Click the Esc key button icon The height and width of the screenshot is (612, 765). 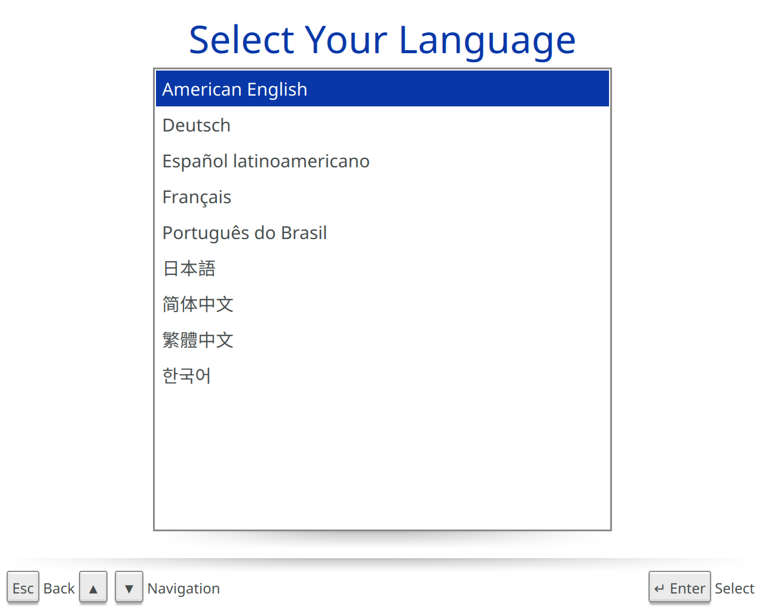(x=23, y=587)
